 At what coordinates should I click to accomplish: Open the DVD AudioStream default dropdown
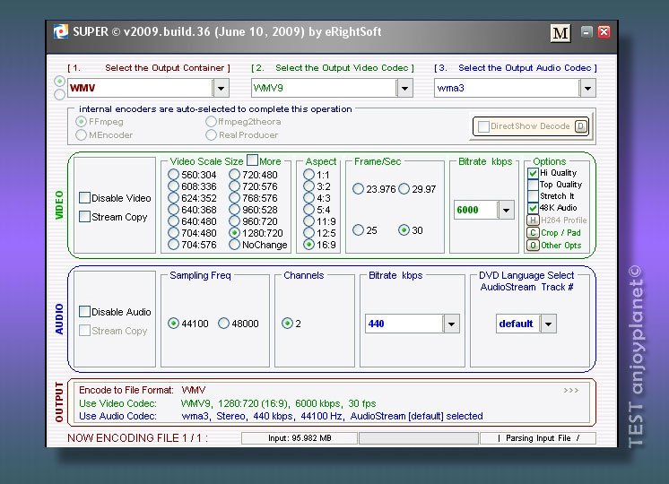[x=548, y=324]
